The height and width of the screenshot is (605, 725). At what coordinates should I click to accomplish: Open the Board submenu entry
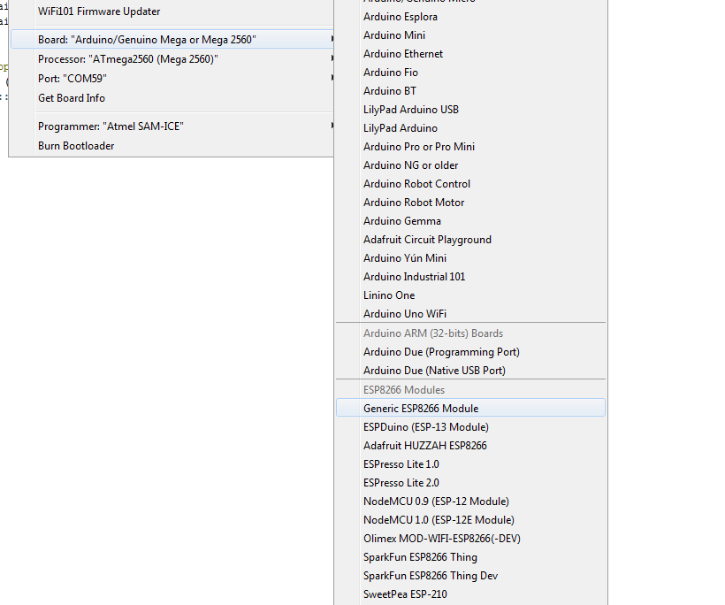point(171,40)
